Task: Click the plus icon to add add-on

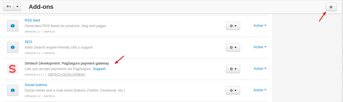Action: coord(331,7)
